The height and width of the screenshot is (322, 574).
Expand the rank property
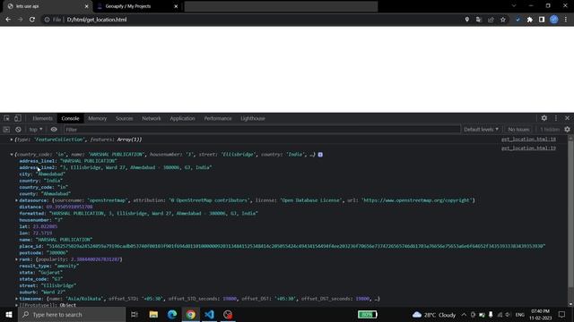point(16,259)
